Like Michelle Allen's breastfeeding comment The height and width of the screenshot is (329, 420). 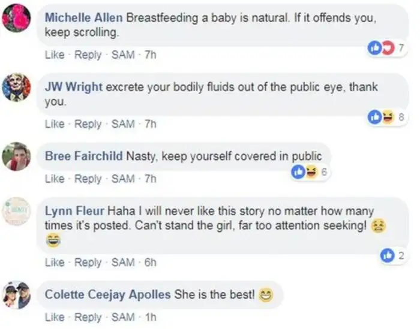(x=54, y=55)
